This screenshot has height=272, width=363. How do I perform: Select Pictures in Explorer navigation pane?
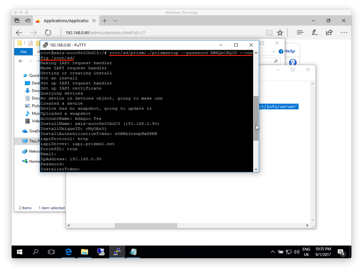(32, 106)
